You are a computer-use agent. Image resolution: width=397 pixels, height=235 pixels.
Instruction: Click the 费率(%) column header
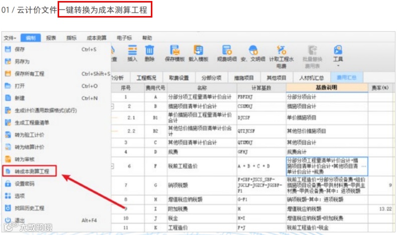(380, 88)
